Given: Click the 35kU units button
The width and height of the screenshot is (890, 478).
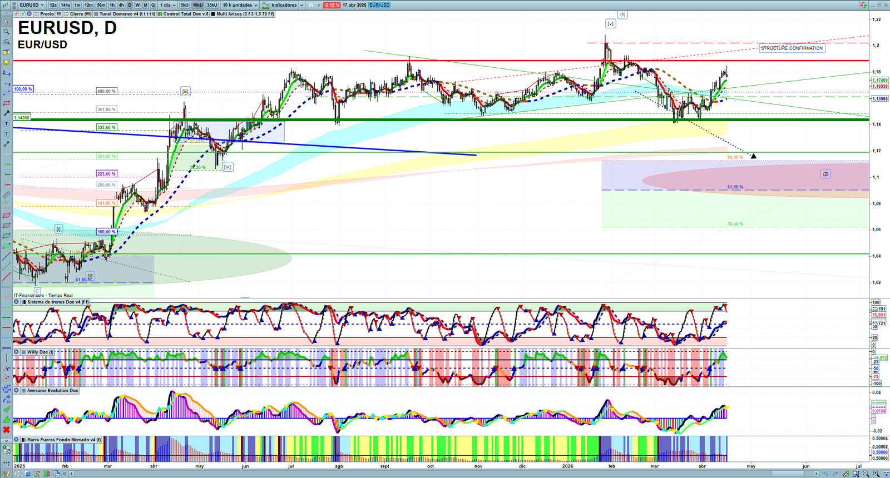Looking at the screenshot, I should click(x=212, y=5).
